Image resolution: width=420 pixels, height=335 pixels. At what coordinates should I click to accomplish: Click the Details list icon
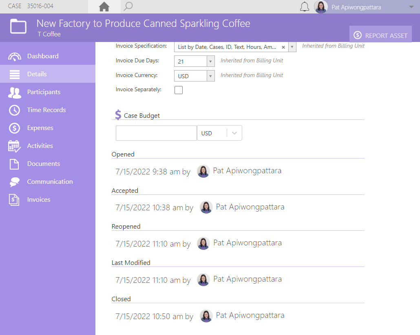[x=14, y=74]
